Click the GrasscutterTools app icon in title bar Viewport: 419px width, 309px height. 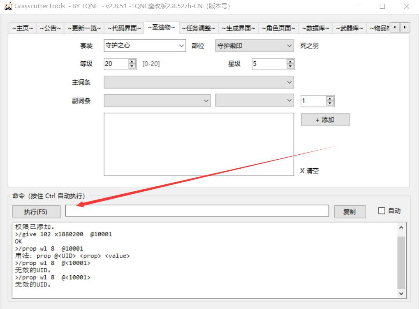coord(8,6)
